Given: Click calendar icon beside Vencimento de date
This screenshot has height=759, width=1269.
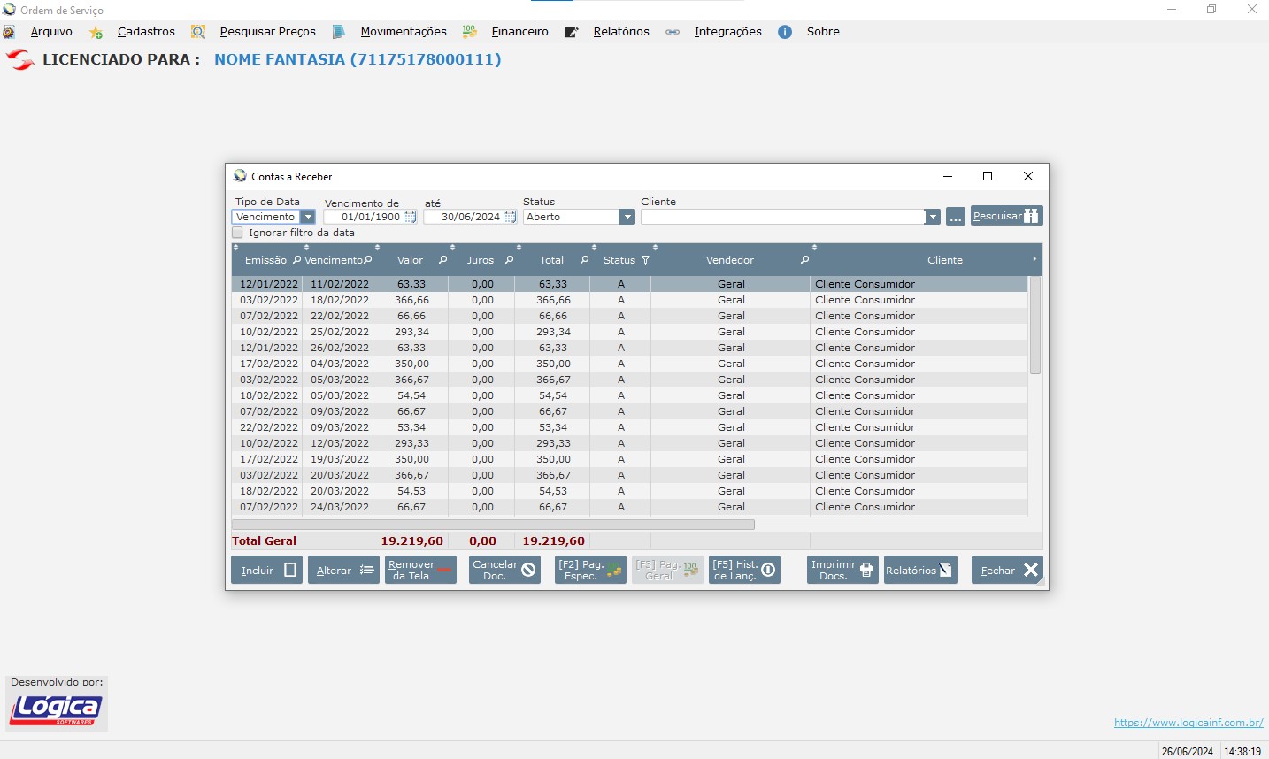Looking at the screenshot, I should point(410,217).
